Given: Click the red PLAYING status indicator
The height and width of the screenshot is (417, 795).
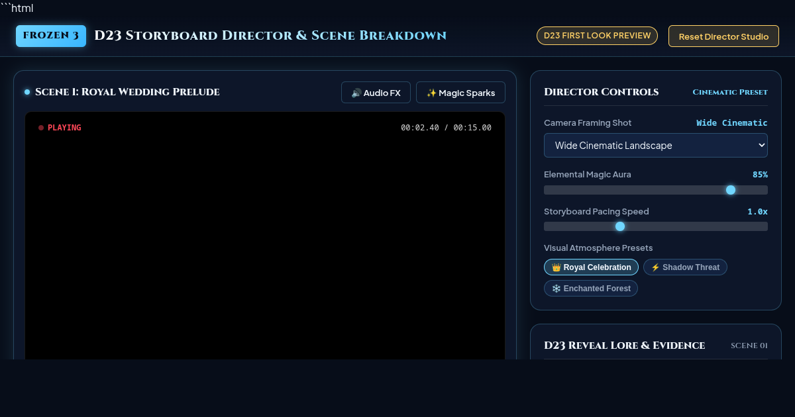Looking at the screenshot, I should [60, 128].
